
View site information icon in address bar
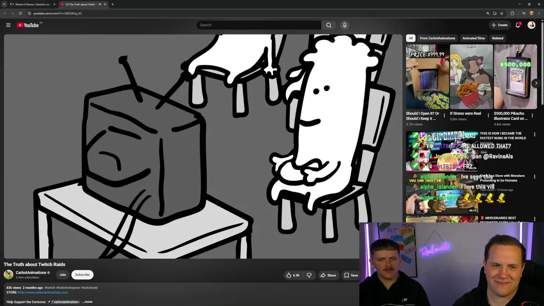click(x=29, y=13)
